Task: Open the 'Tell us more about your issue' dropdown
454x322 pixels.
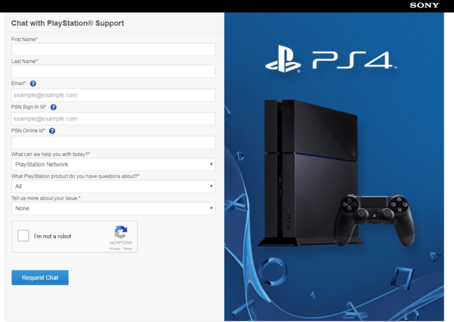Action: click(x=113, y=209)
